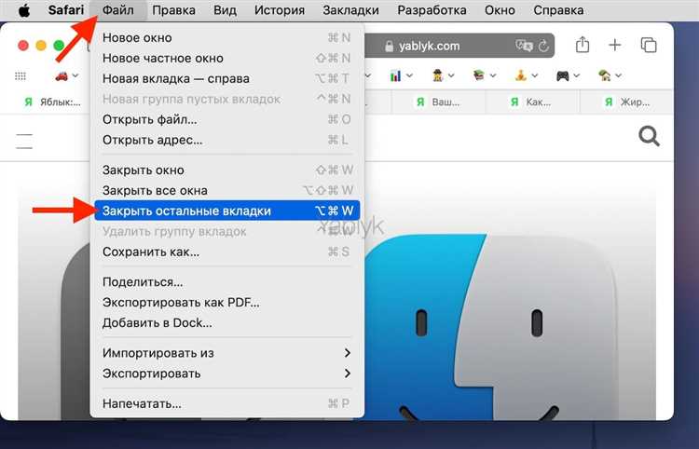This screenshot has width=699, height=449.
Task: Open the Правка menu
Action: 174,10
